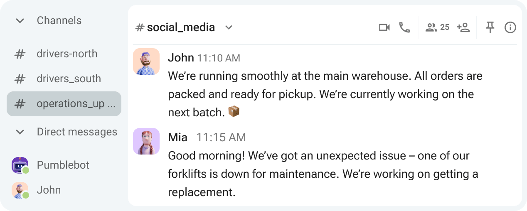527x211 pixels.
Task: Switch to the drivers_south channel
Action: coord(69,79)
